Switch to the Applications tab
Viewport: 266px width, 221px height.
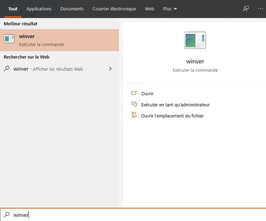pos(39,9)
